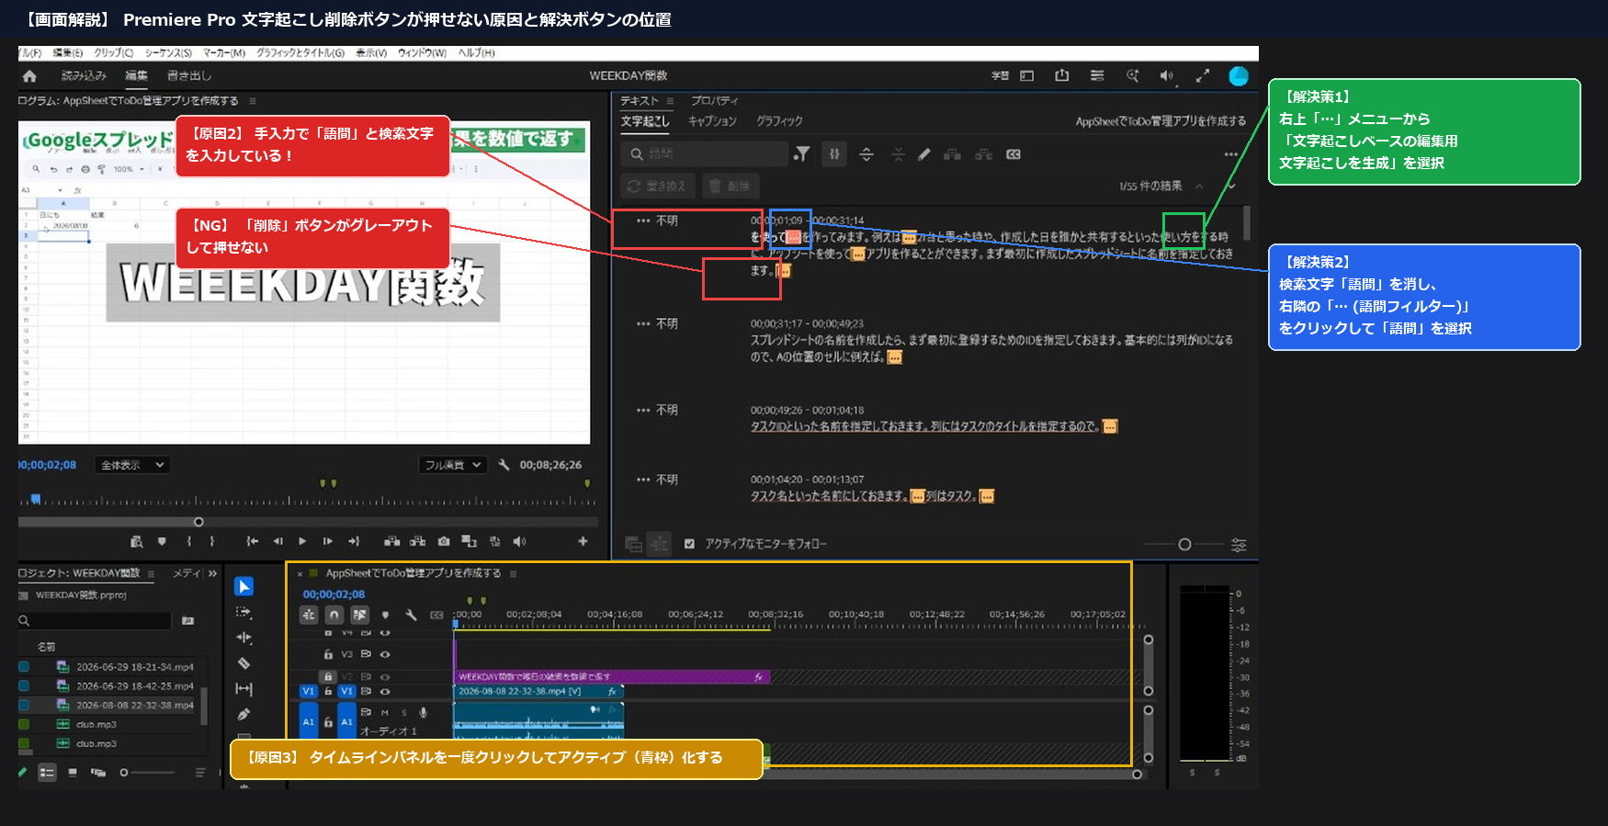Go to In point button
Image resolution: width=1608 pixels, height=826 pixels.
click(x=253, y=541)
